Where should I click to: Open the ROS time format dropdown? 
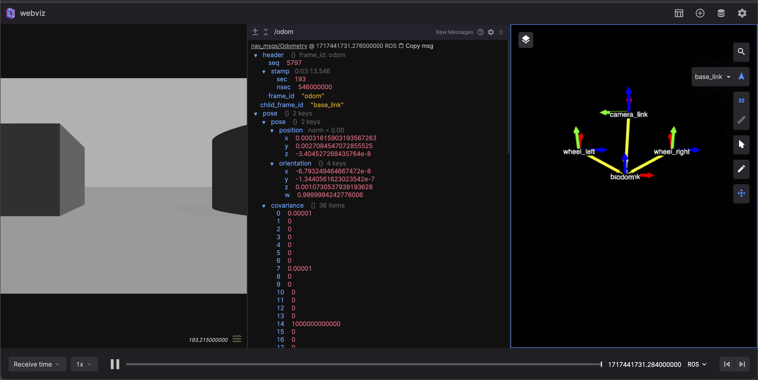point(697,364)
